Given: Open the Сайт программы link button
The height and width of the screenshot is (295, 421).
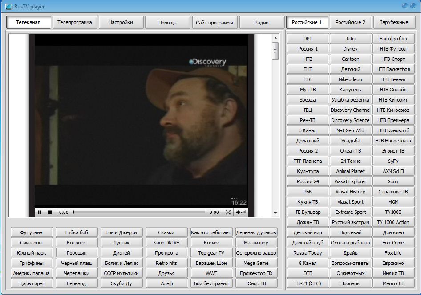Looking at the screenshot, I should (214, 22).
